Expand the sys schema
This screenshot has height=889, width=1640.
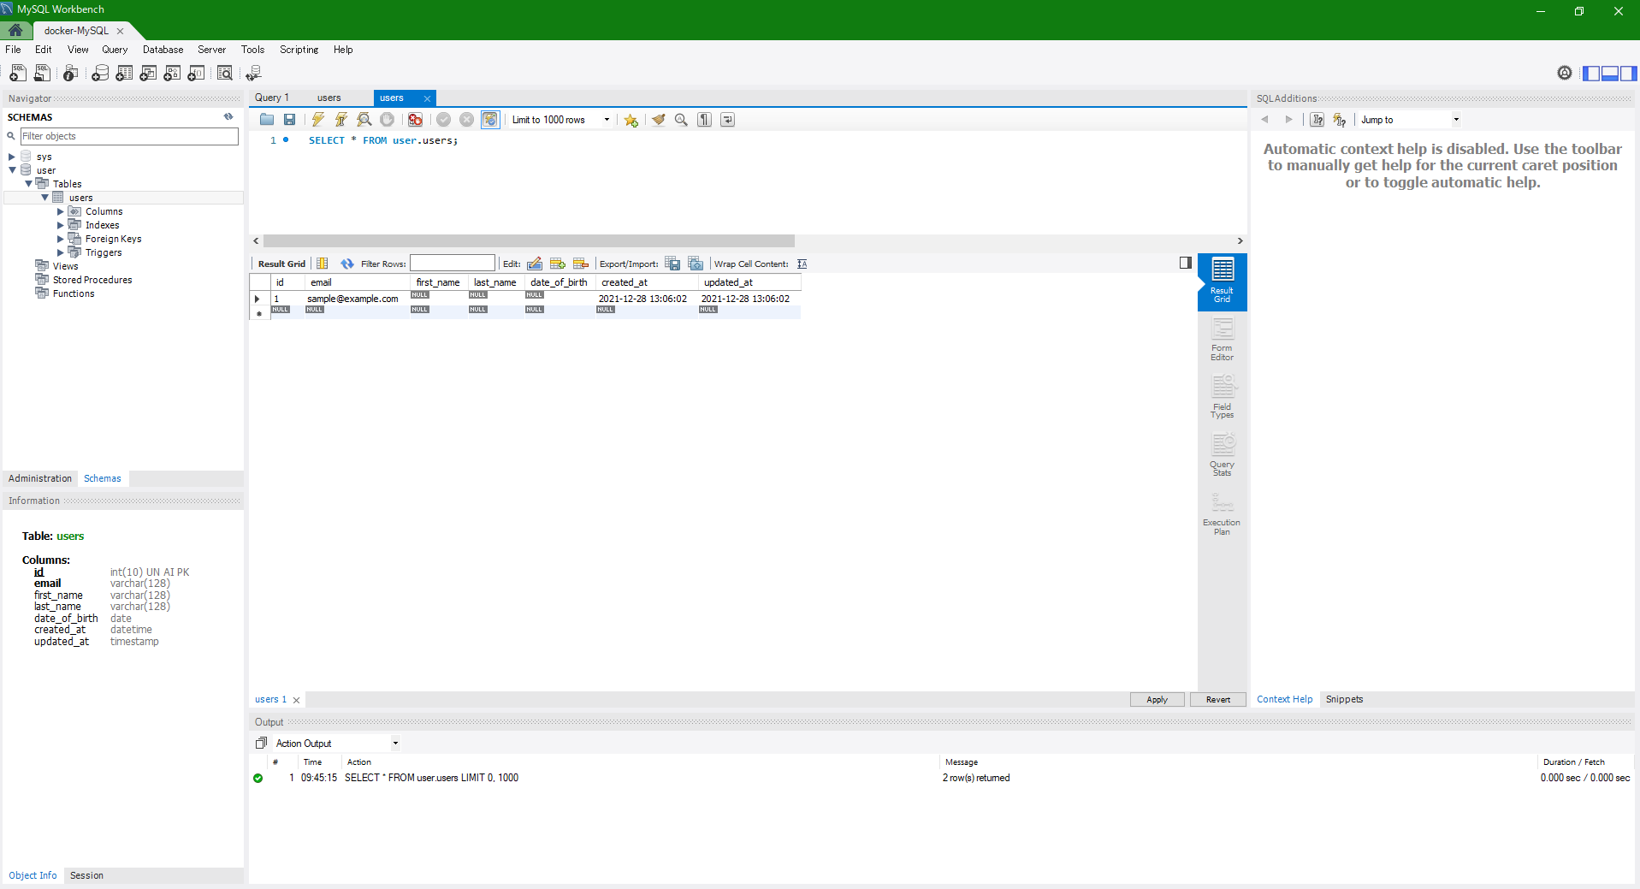click(x=12, y=157)
